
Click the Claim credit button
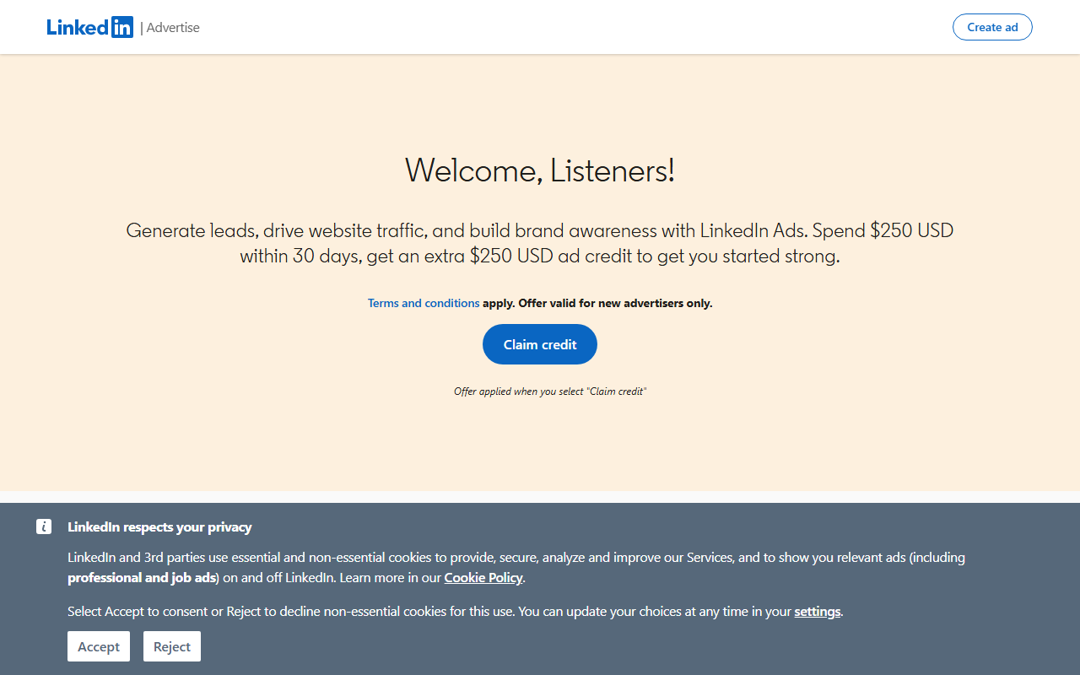540,344
